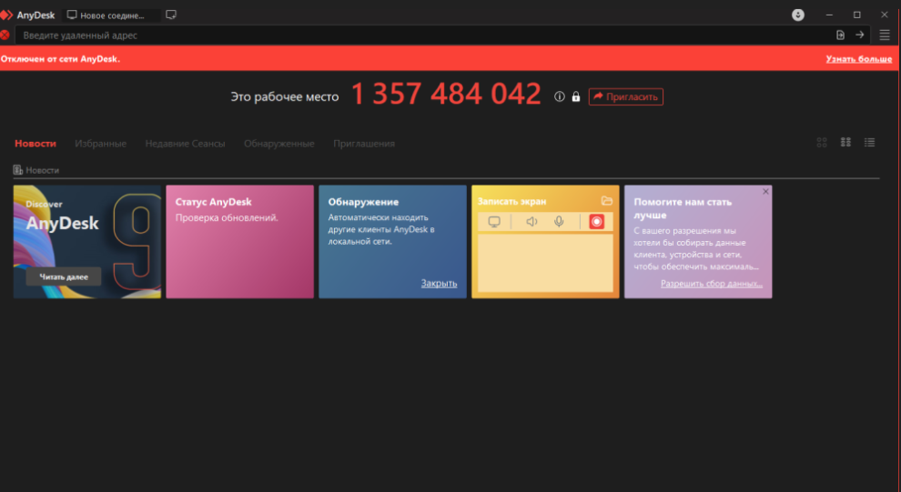The image size is (901, 492).
Task: Open the Новости tab
Action: coord(35,144)
